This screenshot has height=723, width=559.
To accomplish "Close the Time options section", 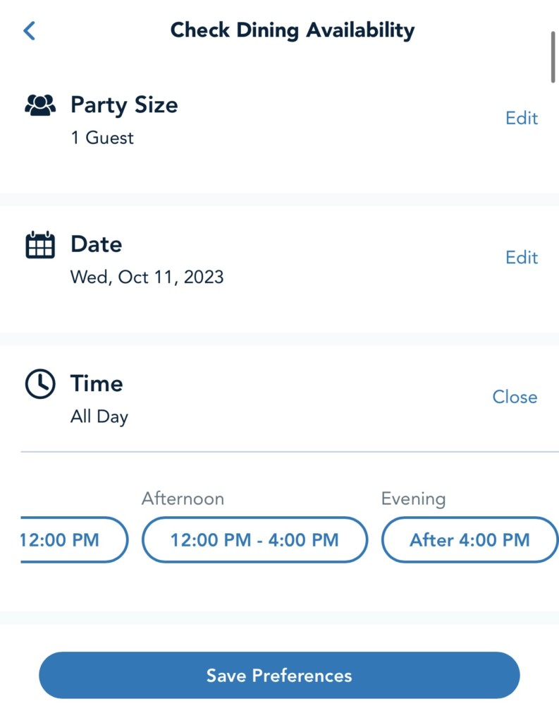I will tap(515, 397).
